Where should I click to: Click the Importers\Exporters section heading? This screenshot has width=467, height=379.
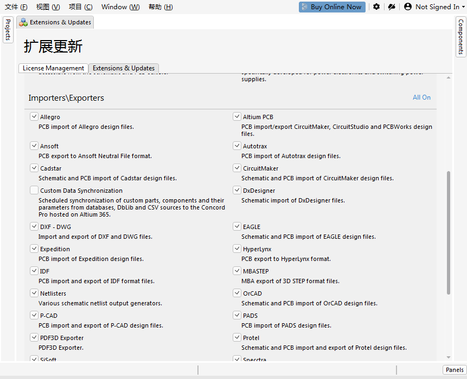66,98
